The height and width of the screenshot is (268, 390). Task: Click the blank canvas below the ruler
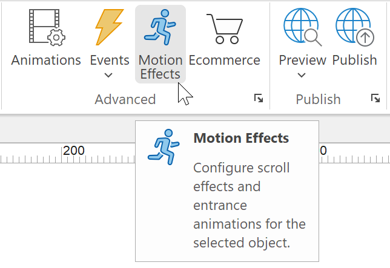[67, 215]
